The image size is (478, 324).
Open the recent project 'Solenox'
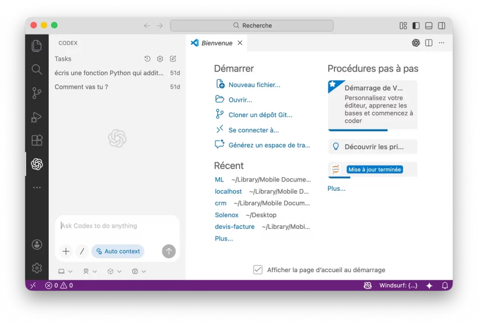227,215
